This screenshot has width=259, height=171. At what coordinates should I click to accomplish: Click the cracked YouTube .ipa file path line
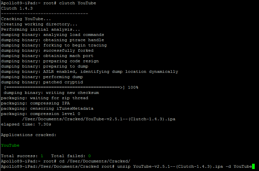click(98, 119)
